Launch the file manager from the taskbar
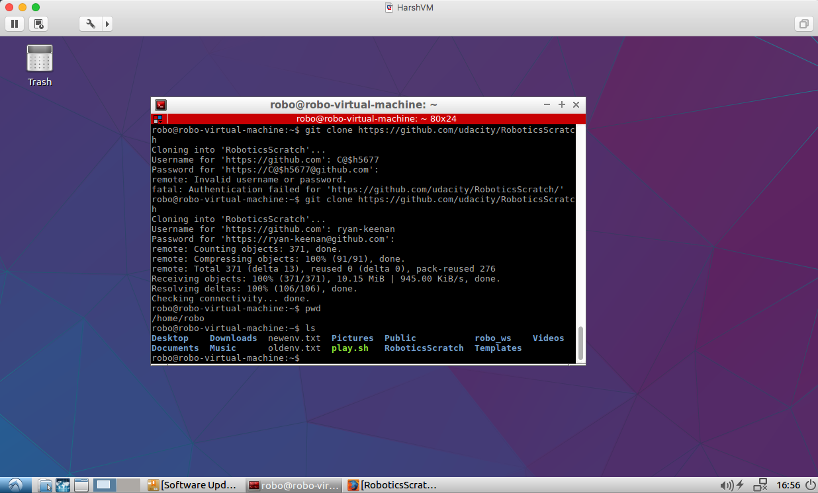This screenshot has height=493, width=818. click(x=45, y=485)
